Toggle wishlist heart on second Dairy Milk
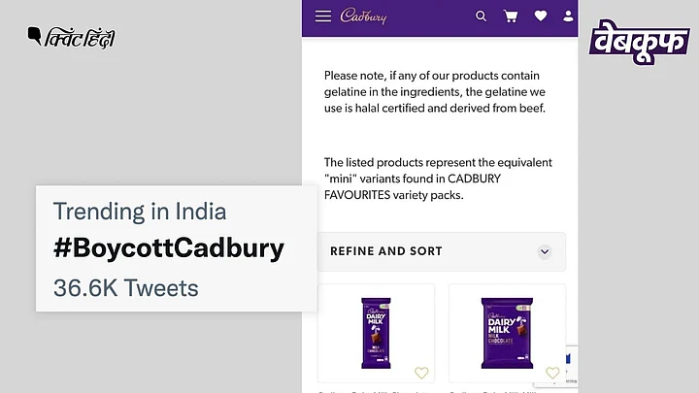The width and height of the screenshot is (699, 393). [x=552, y=373]
